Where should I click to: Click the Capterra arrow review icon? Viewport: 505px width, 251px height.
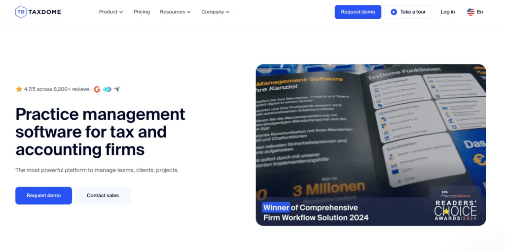pos(116,89)
